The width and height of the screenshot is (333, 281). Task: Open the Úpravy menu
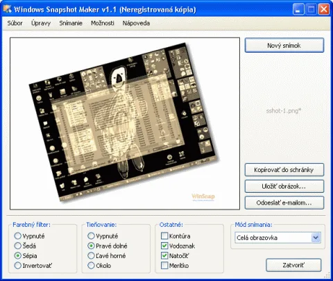[x=41, y=23]
